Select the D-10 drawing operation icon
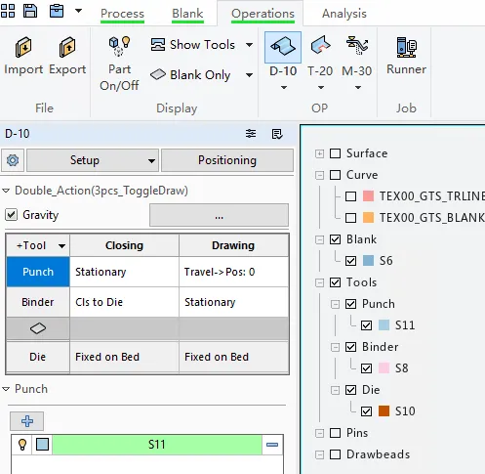 283,47
